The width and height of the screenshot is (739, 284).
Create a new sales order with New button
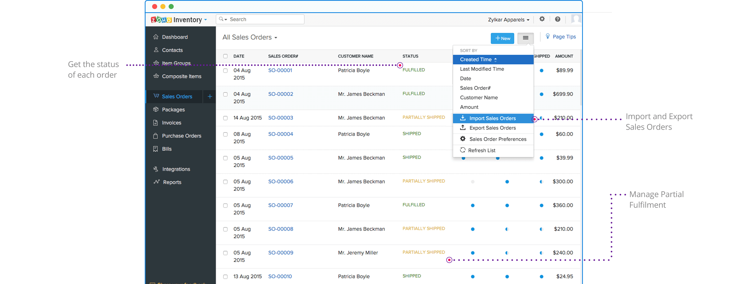(x=502, y=38)
